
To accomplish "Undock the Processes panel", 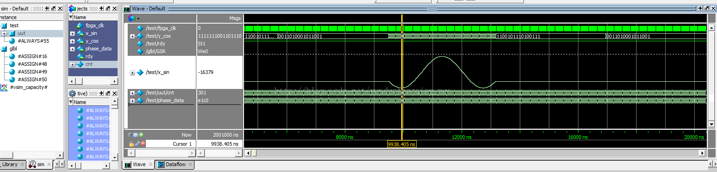I will (108, 93).
